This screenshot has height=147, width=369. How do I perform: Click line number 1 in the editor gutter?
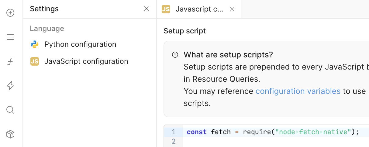[174, 132]
